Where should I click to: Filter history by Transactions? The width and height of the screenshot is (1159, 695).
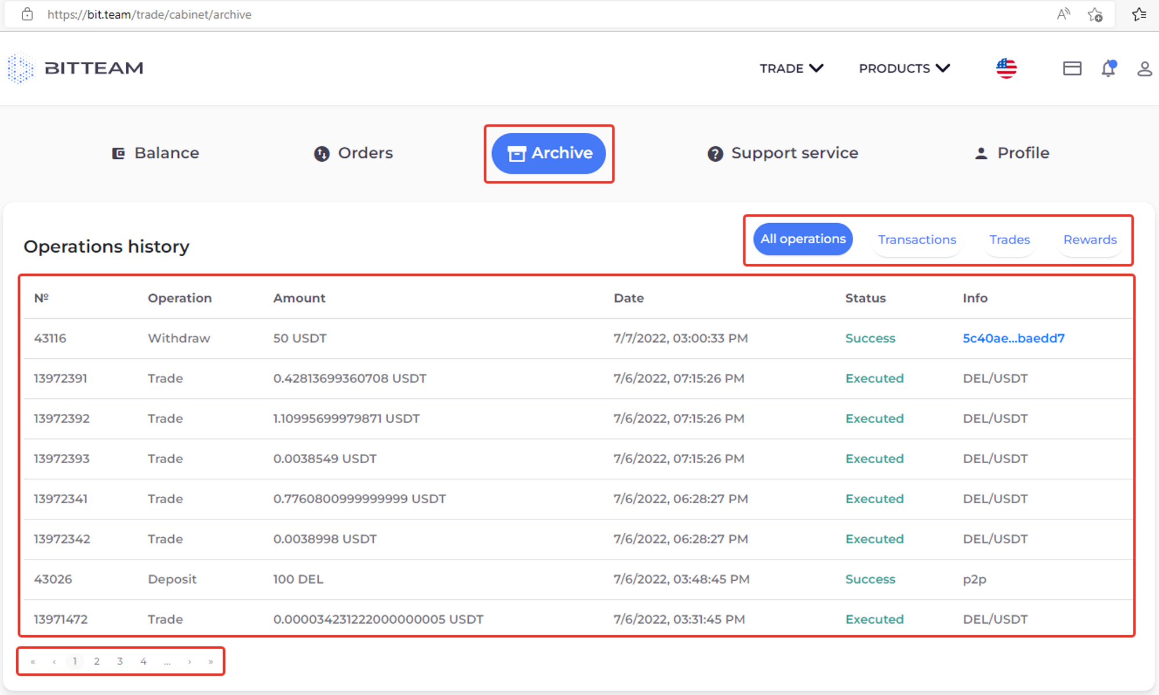tap(917, 239)
